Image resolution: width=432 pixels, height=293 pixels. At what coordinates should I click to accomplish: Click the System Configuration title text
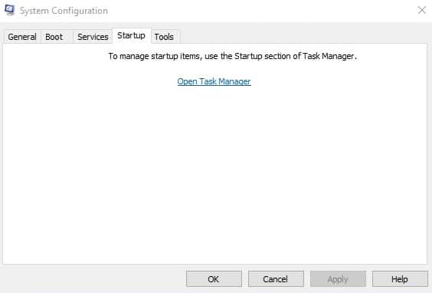click(x=64, y=11)
